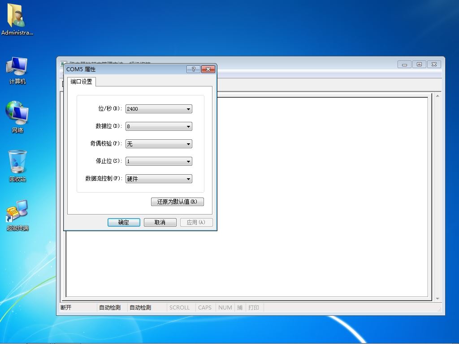This screenshot has height=344, width=459.
Task: Open the Administrator folder desktop icon
Action: (17, 19)
